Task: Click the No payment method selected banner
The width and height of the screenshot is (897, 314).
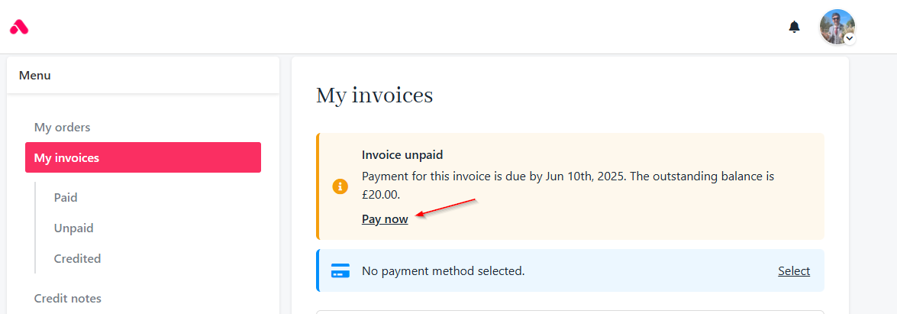Action: (570, 270)
